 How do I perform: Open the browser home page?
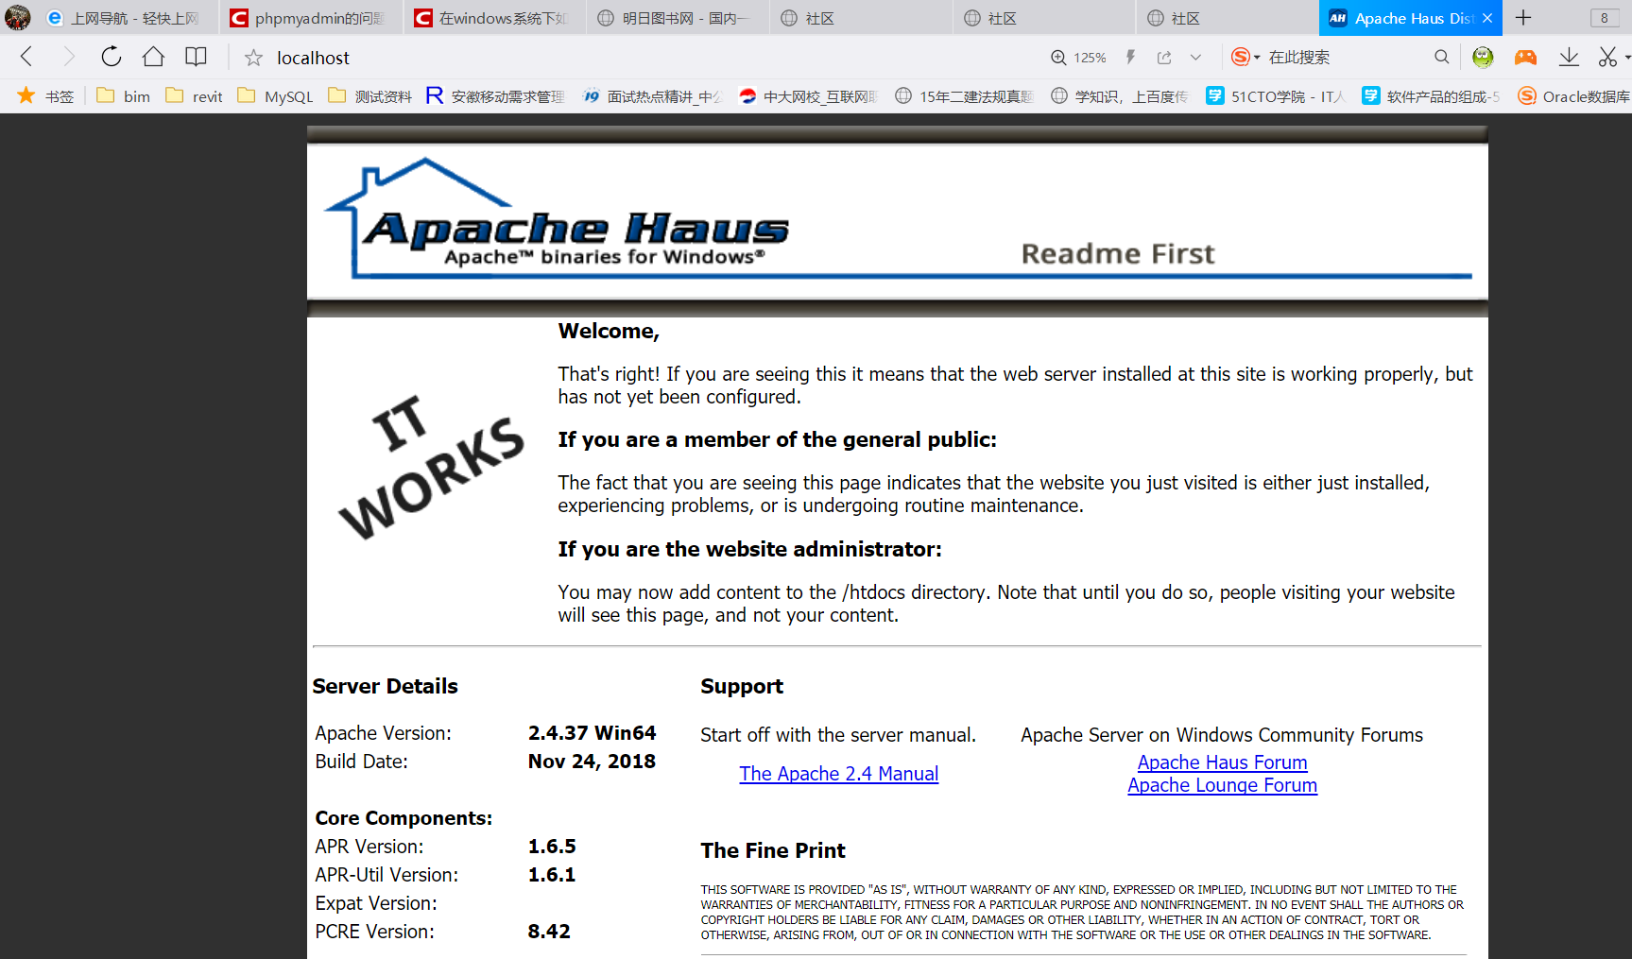pyautogui.click(x=153, y=57)
